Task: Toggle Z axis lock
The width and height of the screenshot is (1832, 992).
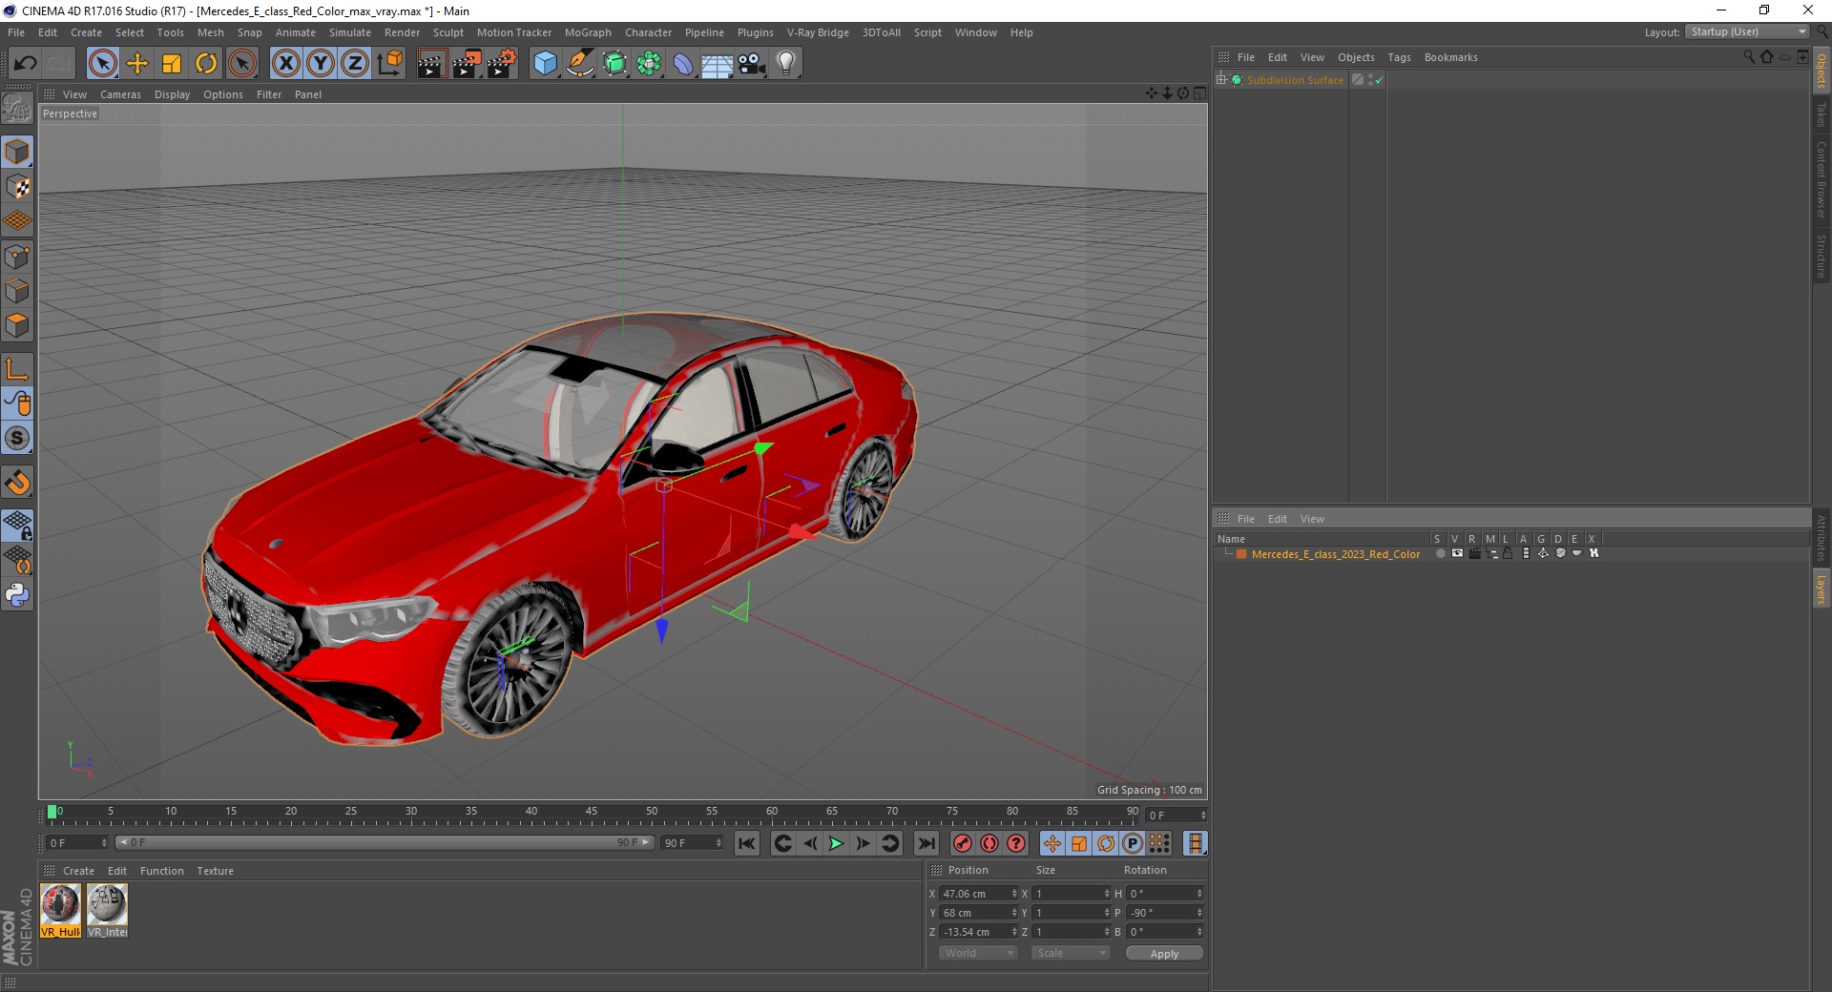Action: coord(355,64)
